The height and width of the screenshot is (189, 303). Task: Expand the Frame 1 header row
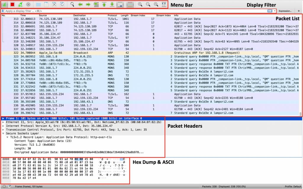3,118
